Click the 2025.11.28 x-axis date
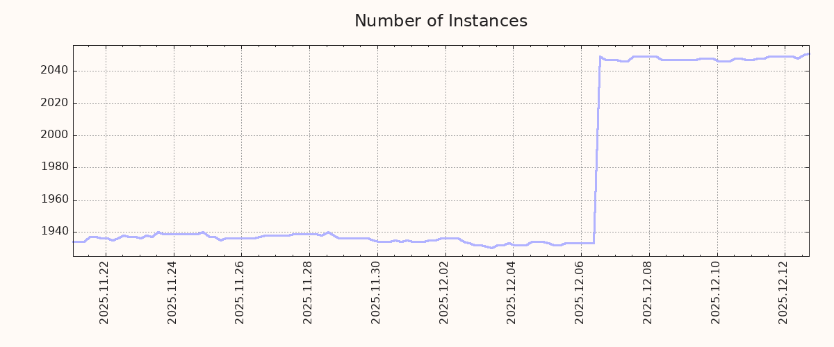The height and width of the screenshot is (347, 834). (309, 293)
